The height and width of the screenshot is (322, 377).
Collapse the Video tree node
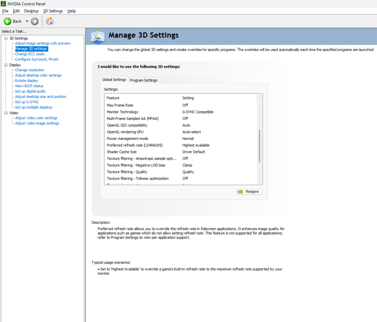(x=6, y=113)
